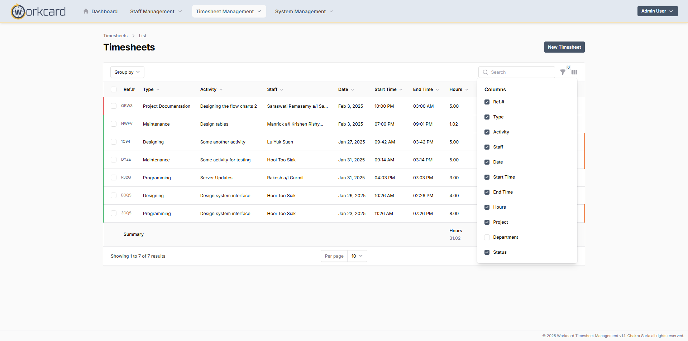The width and height of the screenshot is (688, 341).
Task: Enable the Department column checkbox
Action: pyautogui.click(x=487, y=237)
